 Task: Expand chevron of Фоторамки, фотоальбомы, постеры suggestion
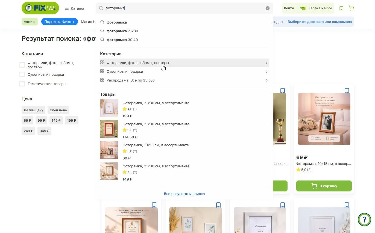point(266,63)
